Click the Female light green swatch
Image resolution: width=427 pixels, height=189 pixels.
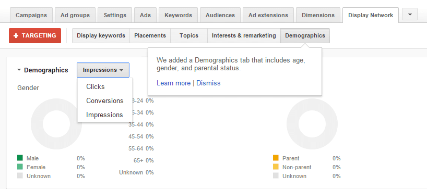(x=20, y=167)
